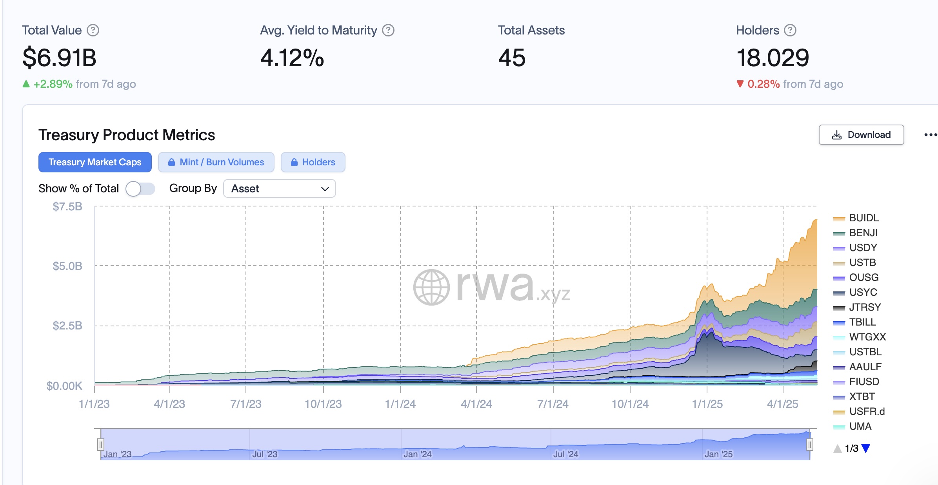Toggle USDY legend entry

pos(862,248)
